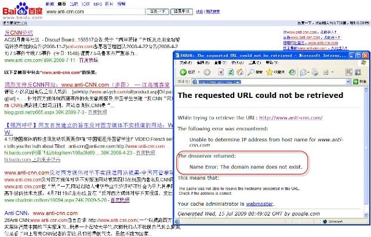Click the Mail envelope icon in IE toolbar
Viewport: 371px width, 237px height.
pos(303,72)
